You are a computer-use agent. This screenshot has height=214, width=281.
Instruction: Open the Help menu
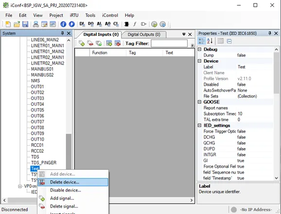coord(129,16)
